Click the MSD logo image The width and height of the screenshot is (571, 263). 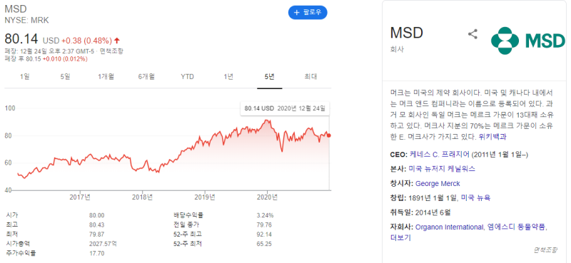click(527, 41)
